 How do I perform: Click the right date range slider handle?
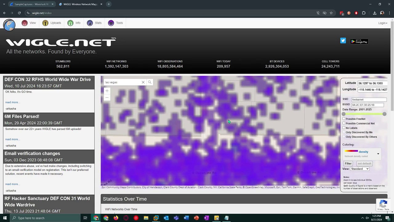coord(384,114)
